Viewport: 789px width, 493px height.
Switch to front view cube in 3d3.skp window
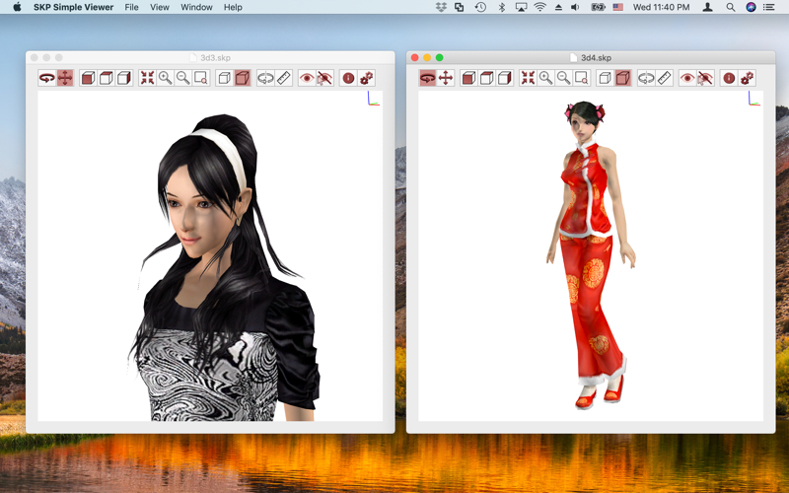point(88,78)
